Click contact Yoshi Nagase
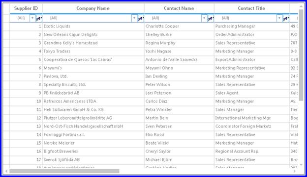The image size is (307, 177). [179, 51]
